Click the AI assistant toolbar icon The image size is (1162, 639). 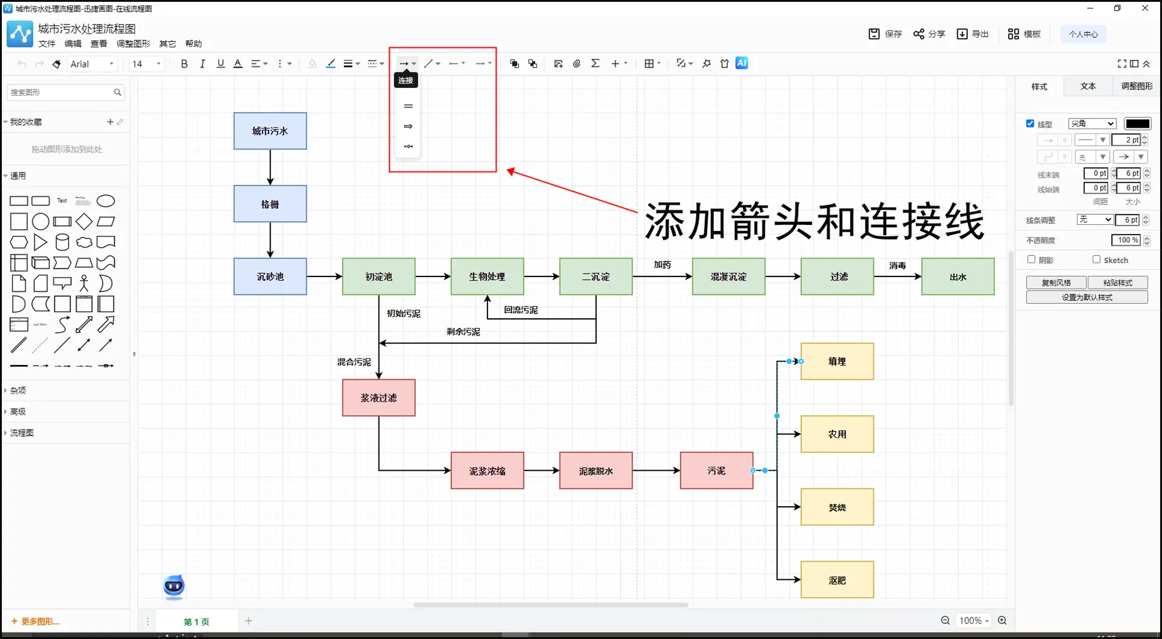(x=742, y=63)
